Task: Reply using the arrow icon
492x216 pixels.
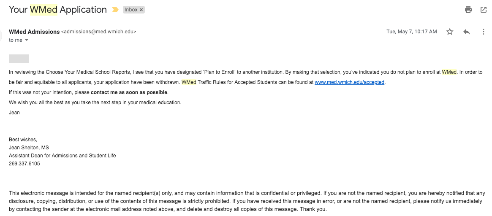Action: coord(467,32)
